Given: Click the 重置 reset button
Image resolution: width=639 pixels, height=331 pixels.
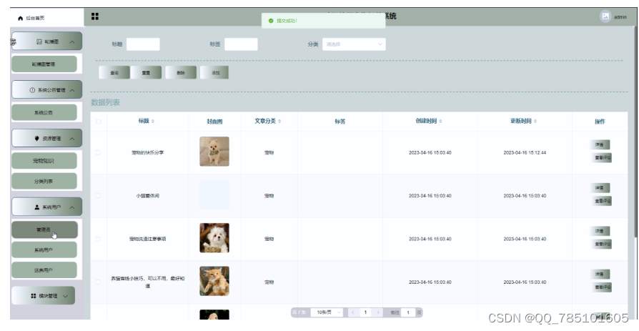Looking at the screenshot, I should click(146, 72).
